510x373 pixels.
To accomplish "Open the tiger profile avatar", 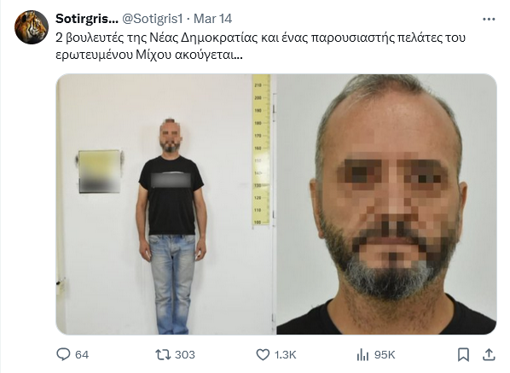I will [x=32, y=27].
